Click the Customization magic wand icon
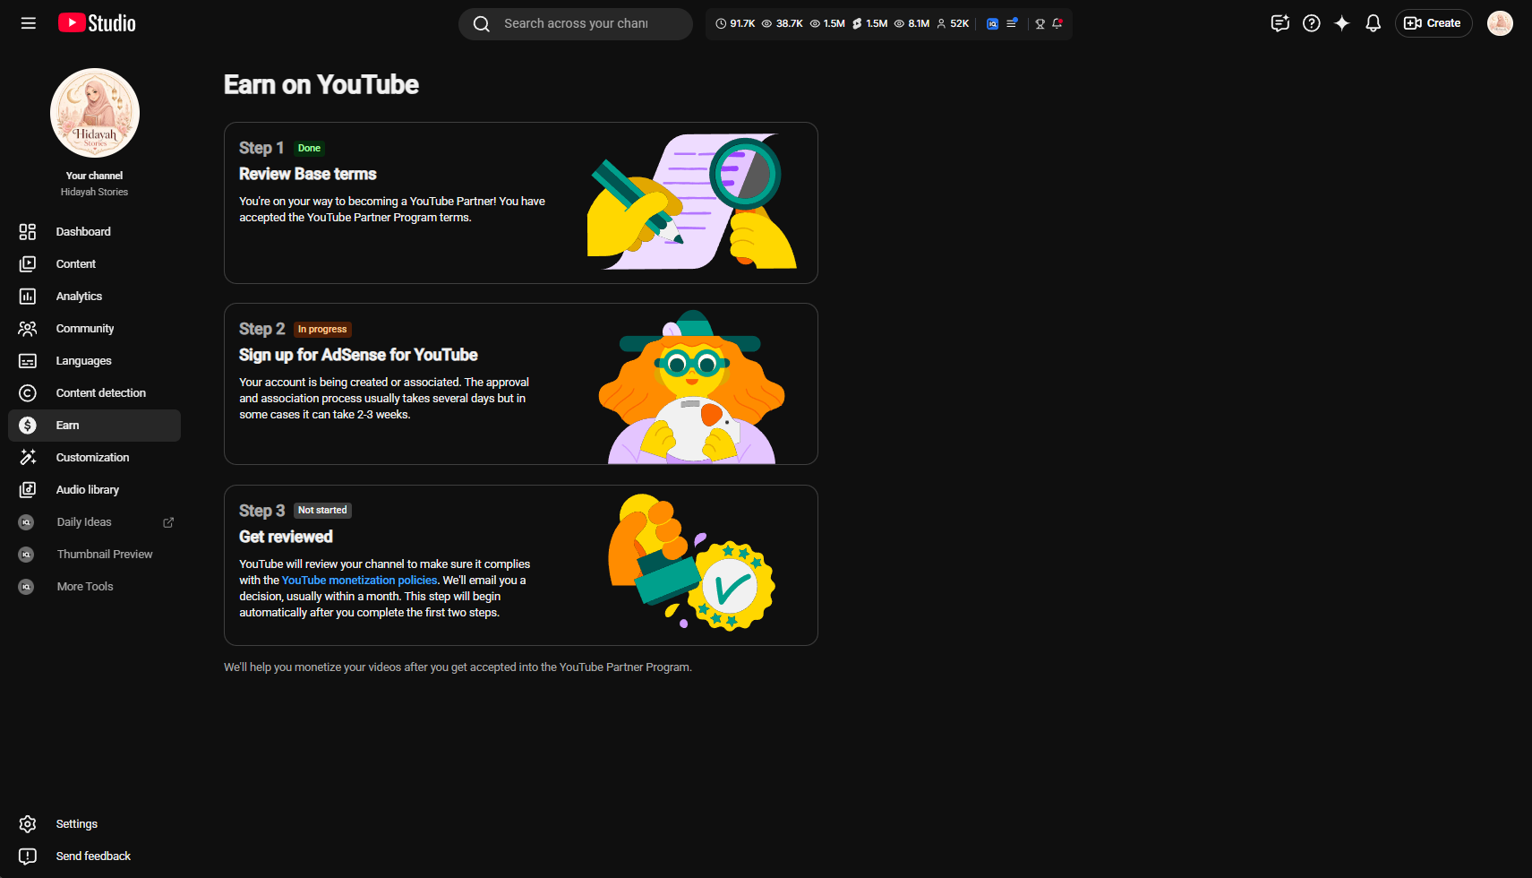Viewport: 1532px width, 878px height. [28, 458]
